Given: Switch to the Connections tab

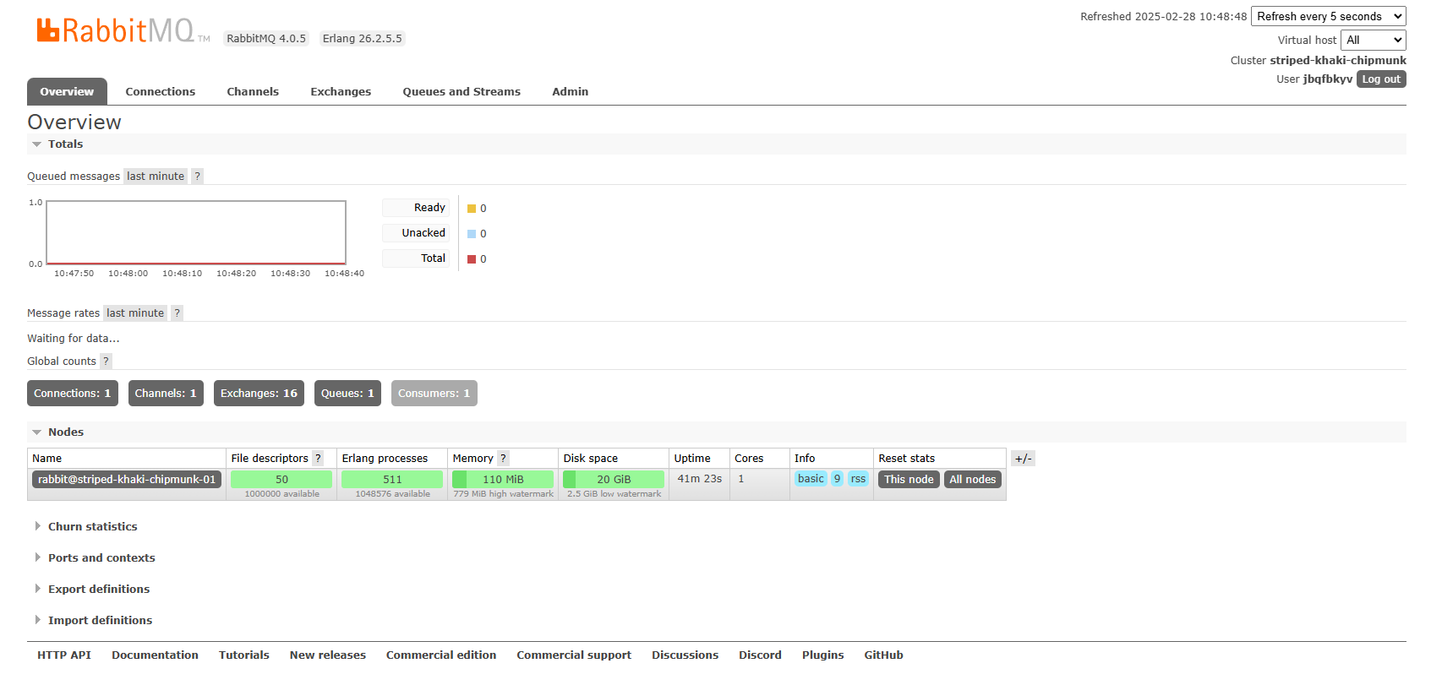Looking at the screenshot, I should tap(161, 91).
